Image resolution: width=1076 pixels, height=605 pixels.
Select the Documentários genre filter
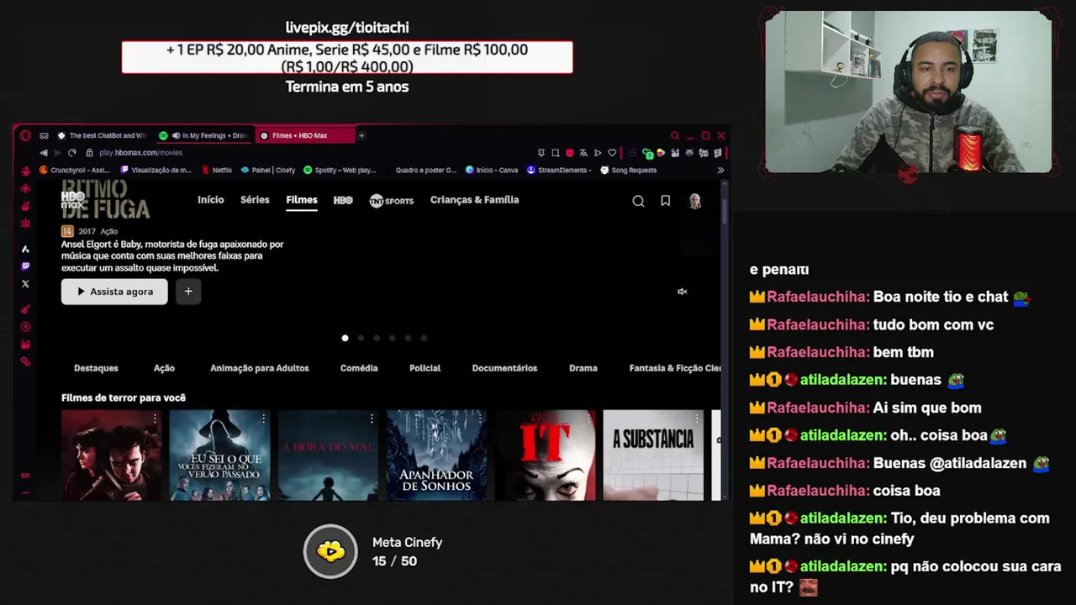[504, 368]
